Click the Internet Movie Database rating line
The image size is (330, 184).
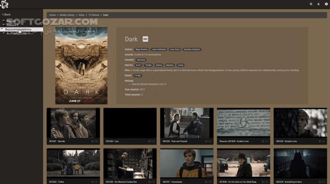[149, 84]
